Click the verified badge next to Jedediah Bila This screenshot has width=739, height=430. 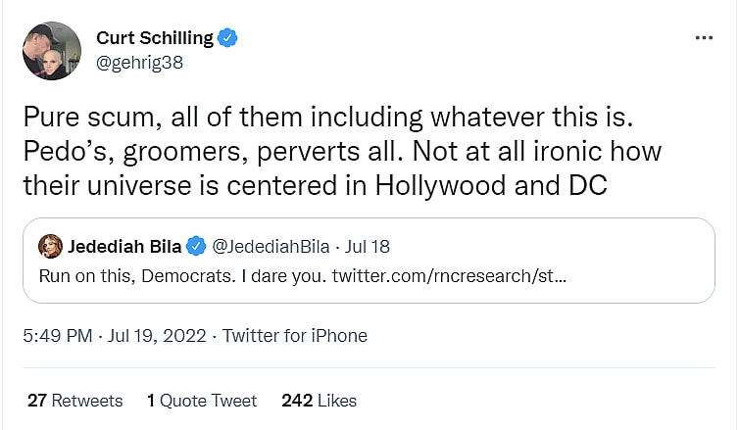pos(196,246)
